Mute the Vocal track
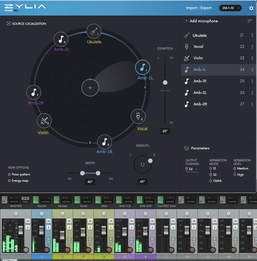Viewport: 257px width, 261px height. click(90, 221)
